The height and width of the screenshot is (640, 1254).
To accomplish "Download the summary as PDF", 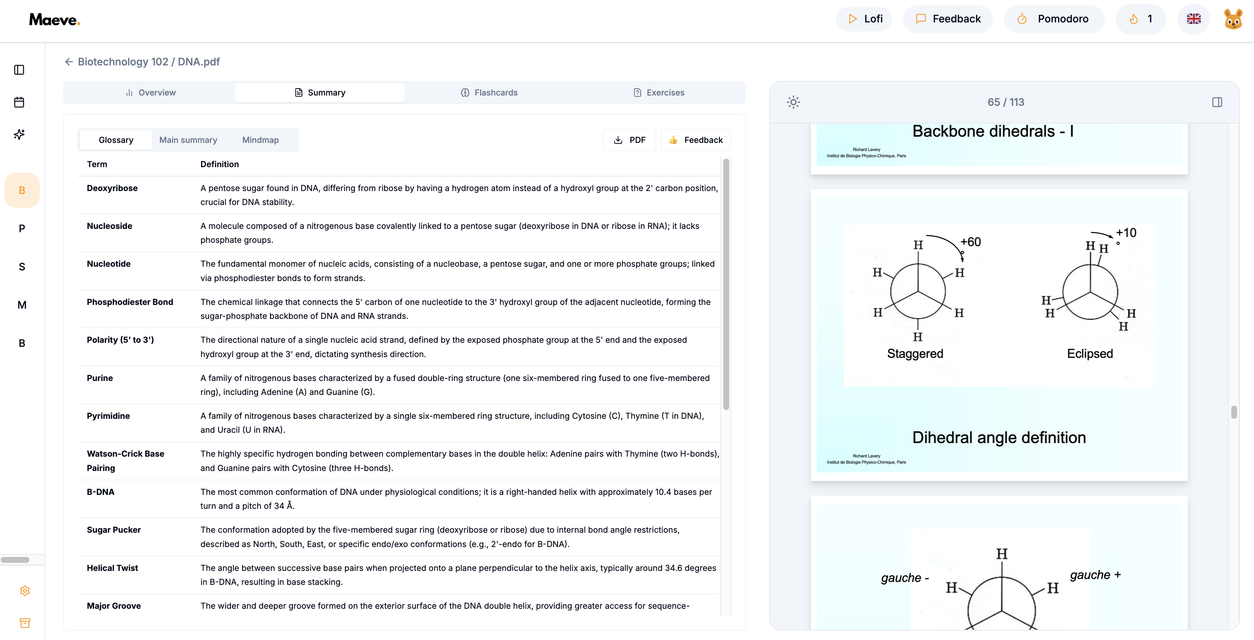I will (x=629, y=140).
